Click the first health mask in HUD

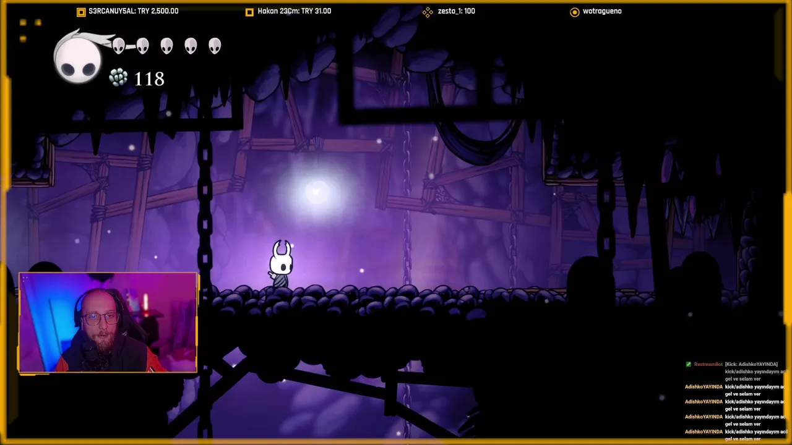119,46
